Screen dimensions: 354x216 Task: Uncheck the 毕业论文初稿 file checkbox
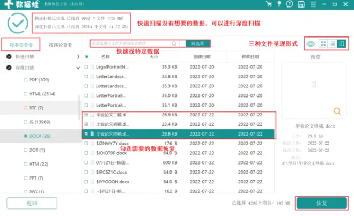[x=86, y=124]
